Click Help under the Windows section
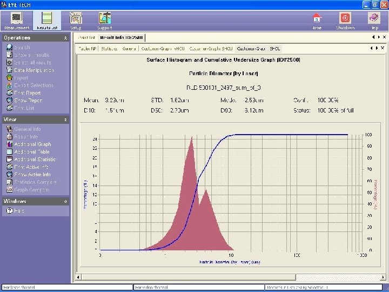 pos(19,210)
